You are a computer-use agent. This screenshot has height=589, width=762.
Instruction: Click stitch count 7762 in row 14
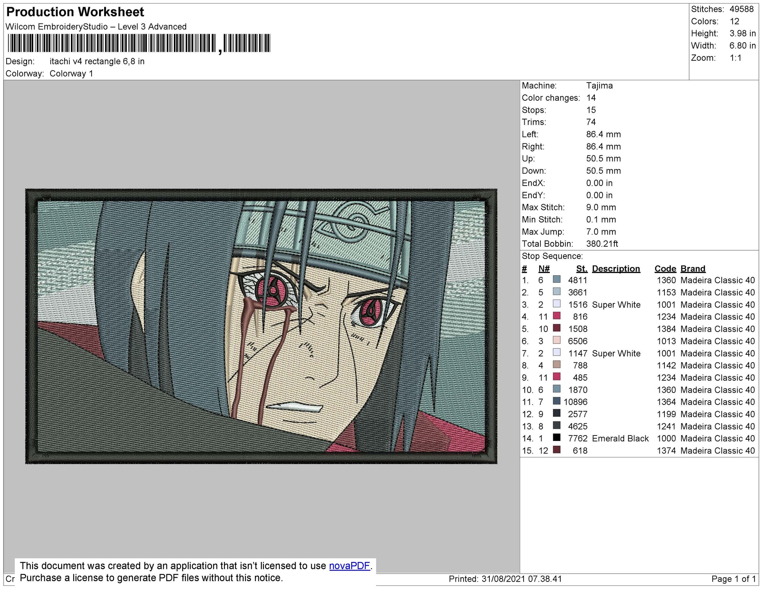point(578,439)
